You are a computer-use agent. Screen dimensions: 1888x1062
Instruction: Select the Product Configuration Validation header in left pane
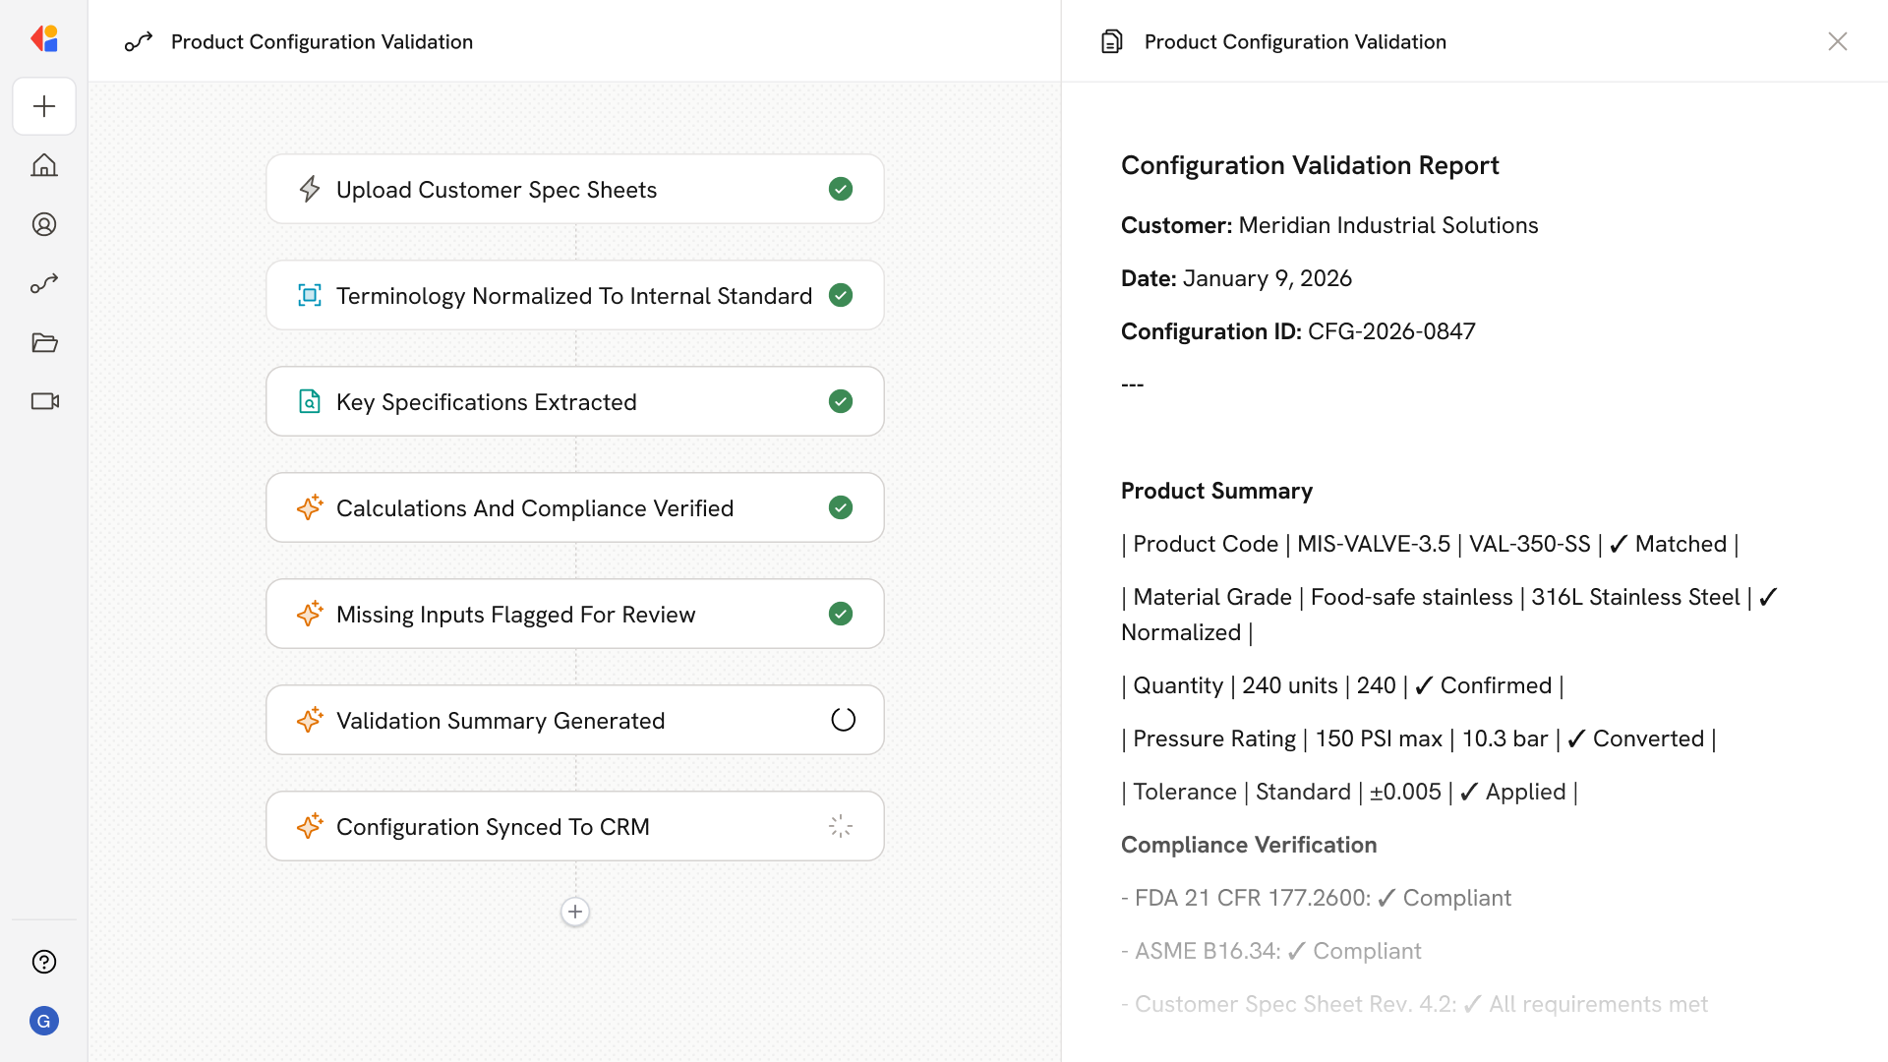pos(322,41)
